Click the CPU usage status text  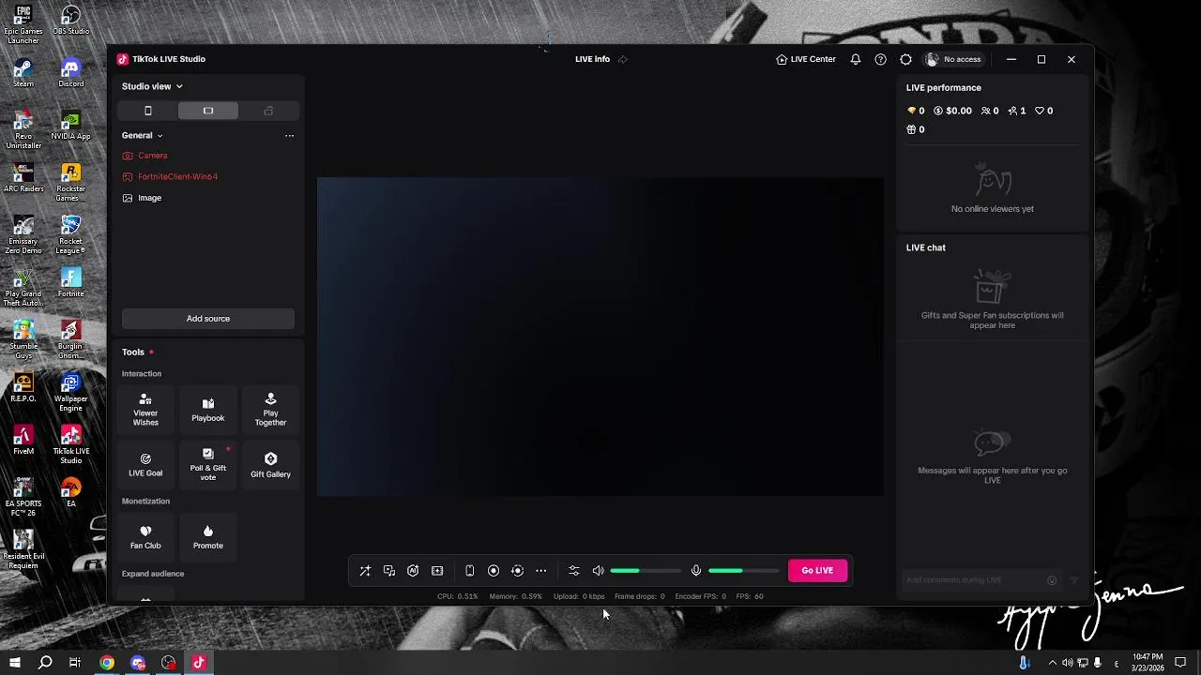457,596
